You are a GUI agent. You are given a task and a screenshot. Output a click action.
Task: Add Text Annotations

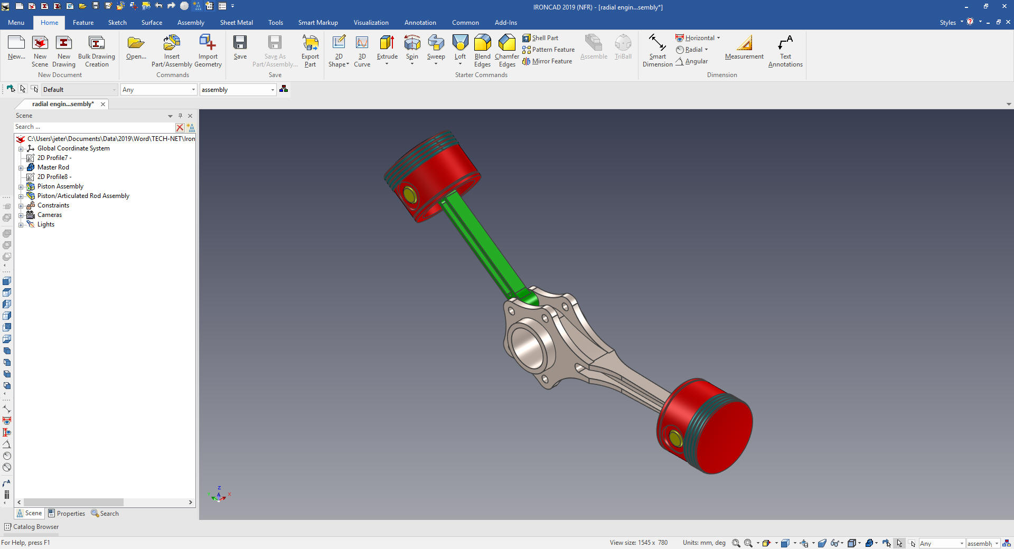(x=785, y=51)
